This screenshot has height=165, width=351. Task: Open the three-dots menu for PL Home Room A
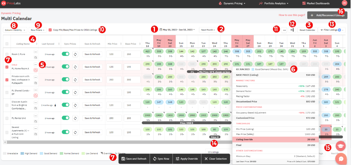coord(36,64)
